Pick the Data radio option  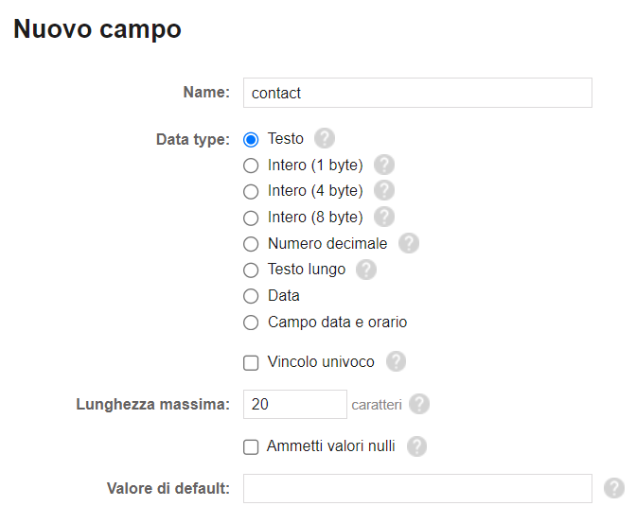pyautogui.click(x=251, y=296)
